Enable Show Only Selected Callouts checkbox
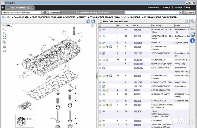The height and width of the screenshot is (128, 197). pyautogui.click(x=101, y=21)
